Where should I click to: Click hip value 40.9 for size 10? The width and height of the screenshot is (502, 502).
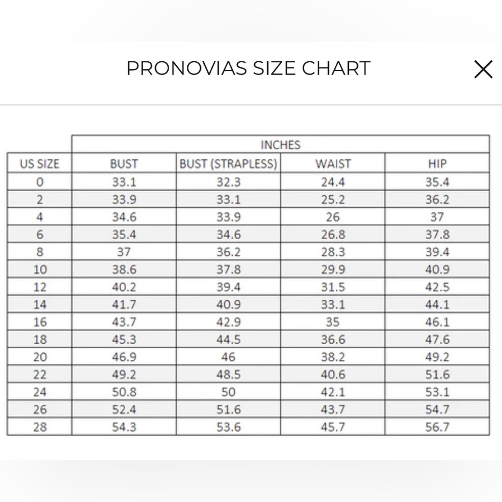pyautogui.click(x=437, y=269)
